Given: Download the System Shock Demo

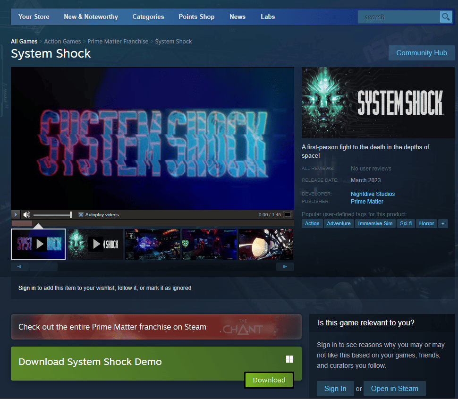Looking at the screenshot, I should point(269,380).
